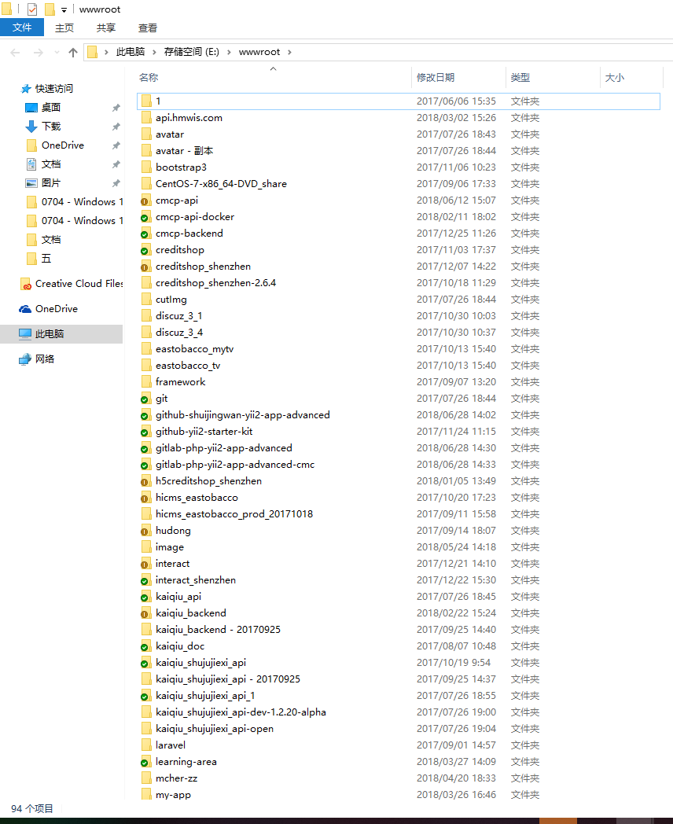Expand the chevron after wwwroot in address bar
Viewport: 673px width, 824px height.
pyautogui.click(x=289, y=52)
